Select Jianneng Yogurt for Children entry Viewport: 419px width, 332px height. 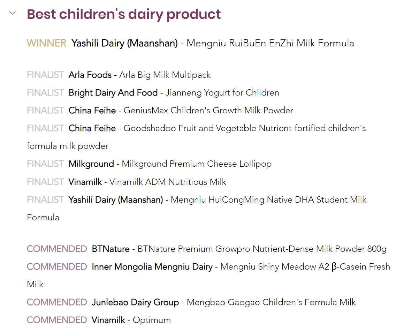coord(222,93)
